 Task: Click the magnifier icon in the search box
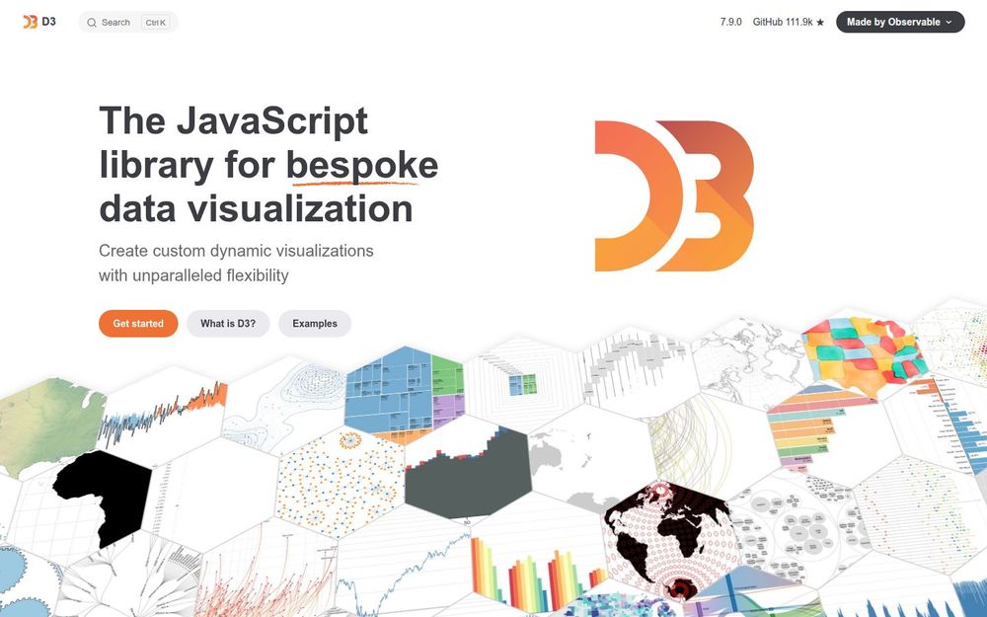pyautogui.click(x=92, y=23)
